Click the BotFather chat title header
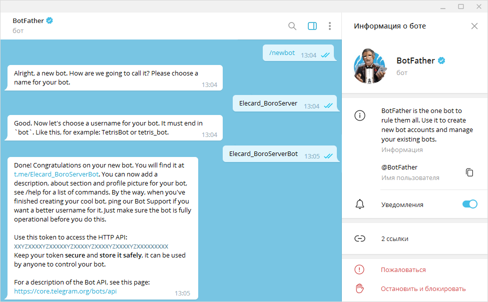Image resolution: width=488 pixels, height=302 pixels. 29,21
